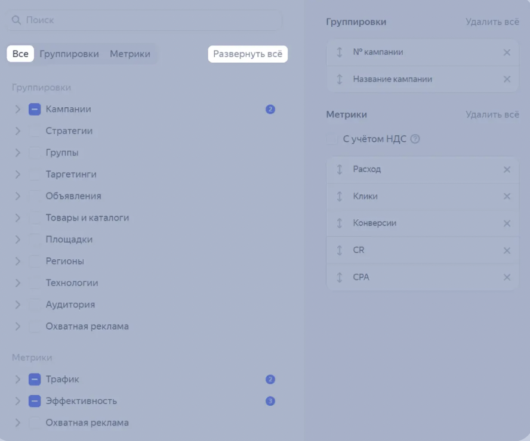Viewport: 530px width, 441px height.
Task: Select the Все tab
Action: 20,54
